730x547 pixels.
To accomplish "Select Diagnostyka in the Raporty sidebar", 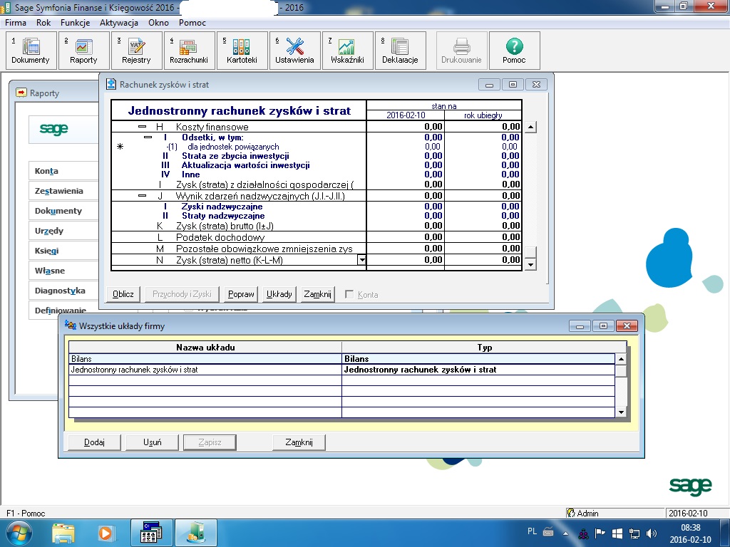I will click(x=63, y=291).
